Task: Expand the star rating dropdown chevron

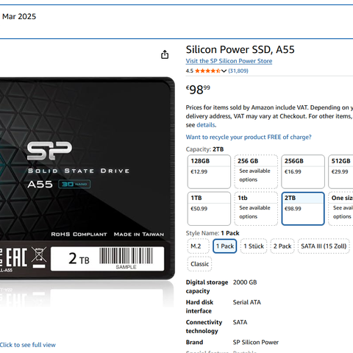Action: tap(224, 71)
